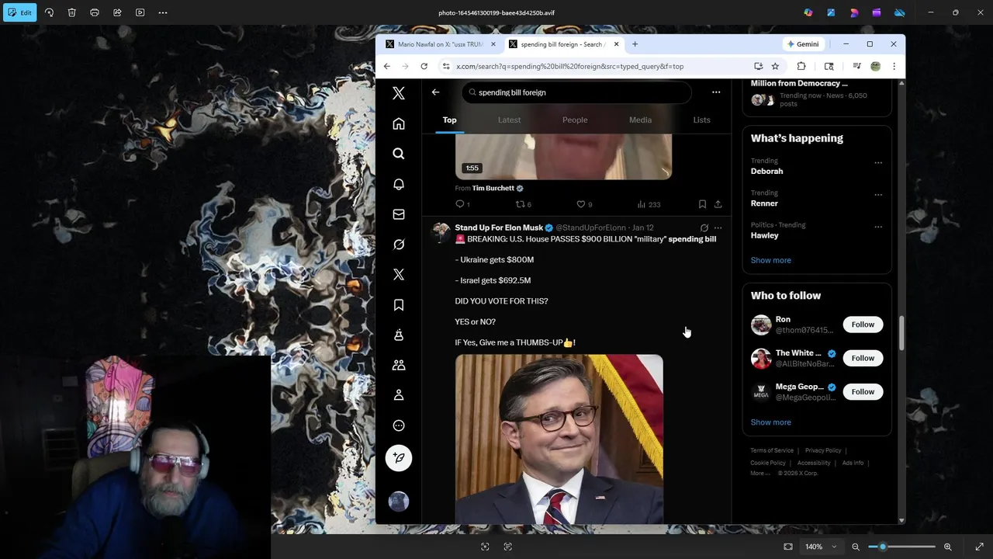
Task: Click the scan text icon at bottom
Action: point(507,547)
